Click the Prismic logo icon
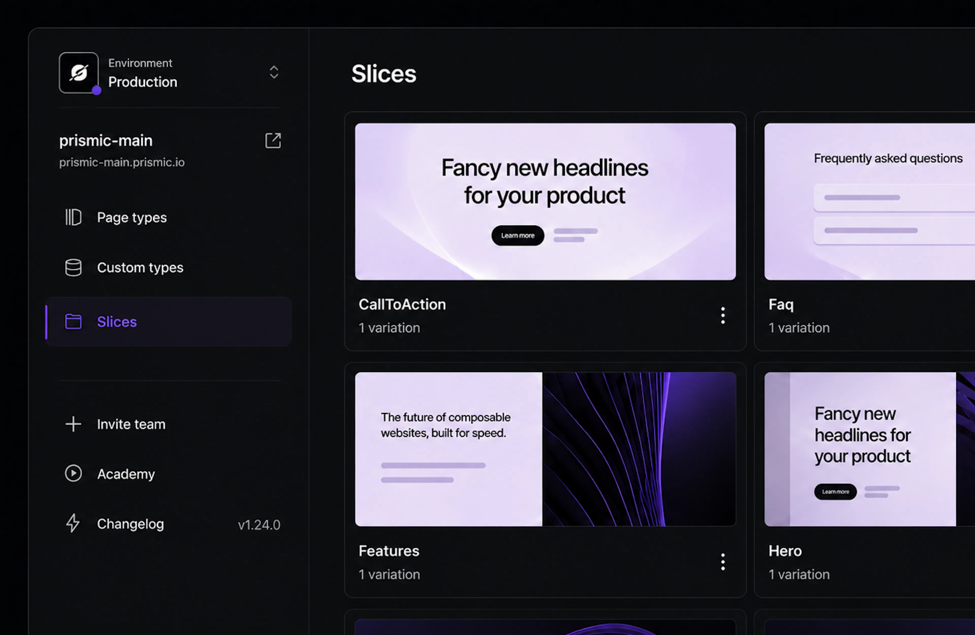Viewport: 975px width, 635px height. (x=79, y=73)
